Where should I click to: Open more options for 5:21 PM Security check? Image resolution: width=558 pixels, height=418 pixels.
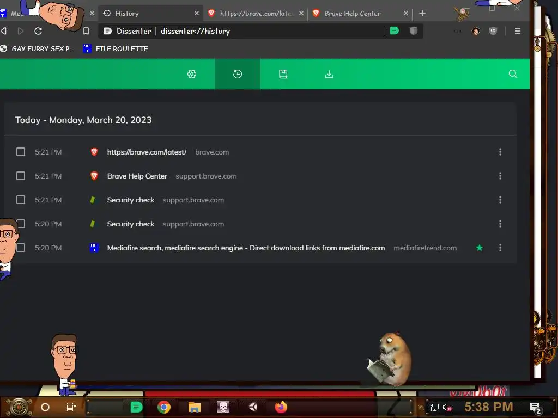coord(500,200)
